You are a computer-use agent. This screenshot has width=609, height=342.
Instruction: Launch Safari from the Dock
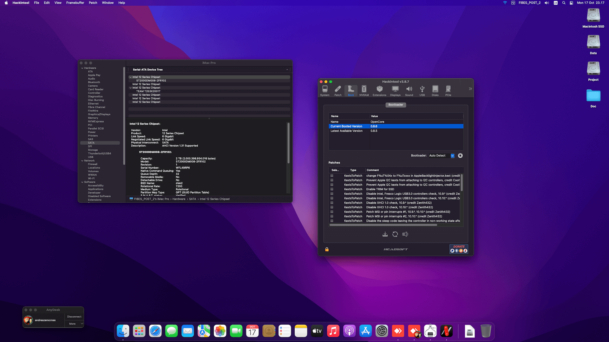155,331
